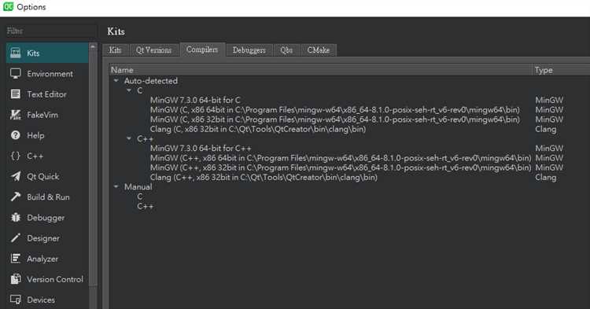Click the Filter input field
Viewport: 590px width, 309px height.
[51, 31]
